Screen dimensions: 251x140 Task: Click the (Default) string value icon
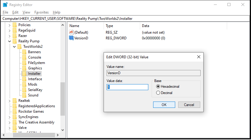pyautogui.click(x=71, y=32)
